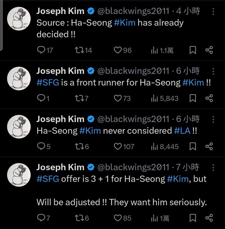225x229 pixels.
Task: View analytics showing 5,843 views
Action: tap(164, 98)
